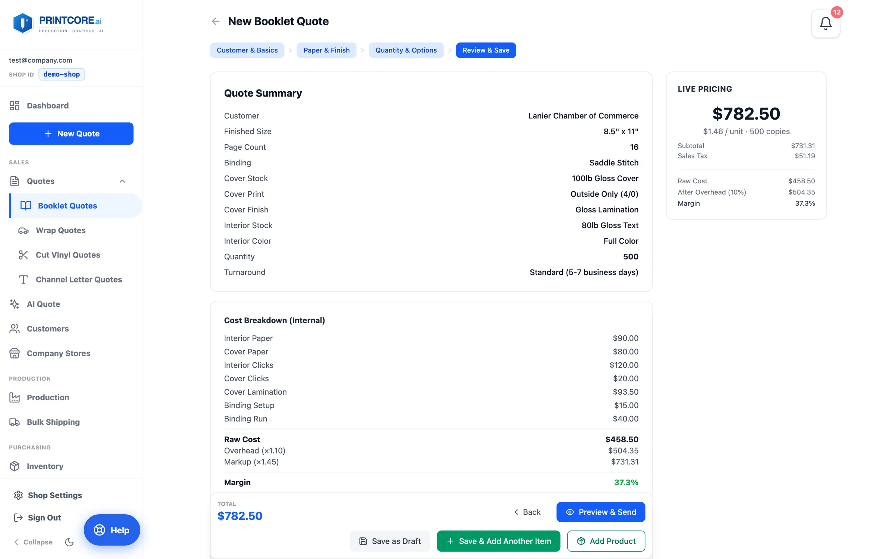The image size is (894, 559).
Task: Click the 37.3% margin in Cost Breakdown
Action: pyautogui.click(x=626, y=482)
